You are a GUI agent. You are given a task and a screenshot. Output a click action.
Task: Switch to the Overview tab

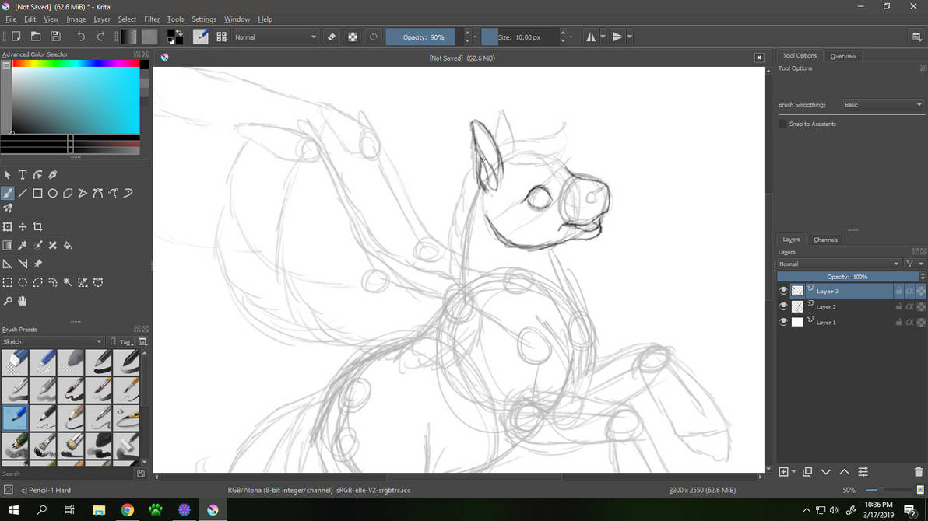click(843, 56)
